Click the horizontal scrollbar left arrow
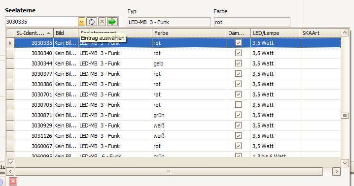Viewport: 354px width, 186px height. click(x=10, y=172)
